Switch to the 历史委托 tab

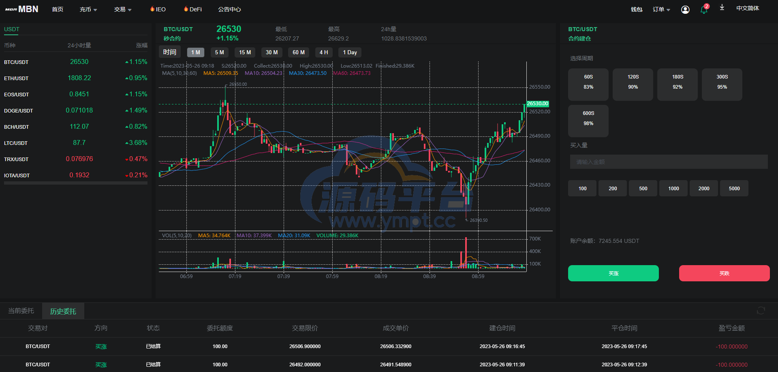tap(63, 311)
